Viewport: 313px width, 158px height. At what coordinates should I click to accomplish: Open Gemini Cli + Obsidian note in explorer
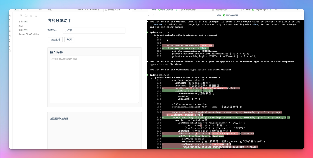30,34
